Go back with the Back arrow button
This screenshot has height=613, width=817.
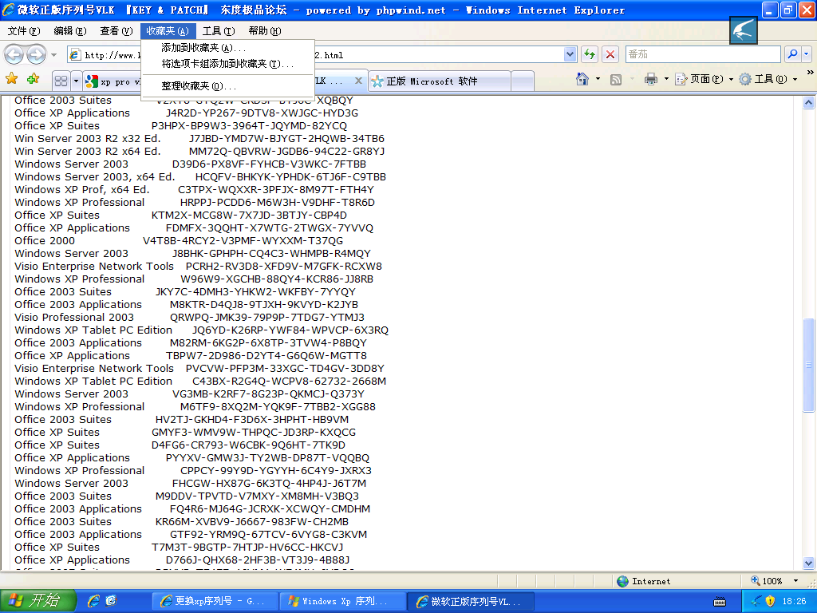[14, 54]
